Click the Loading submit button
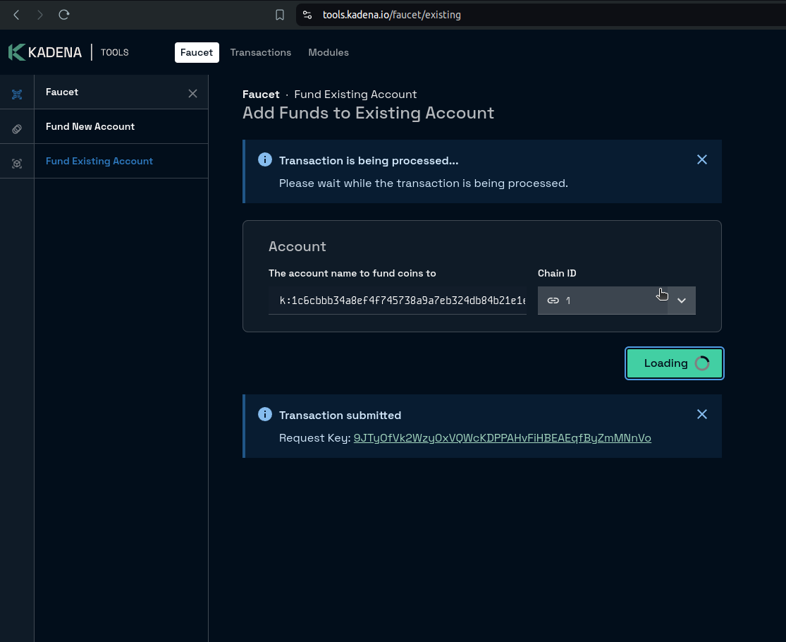This screenshot has width=786, height=642. click(x=674, y=363)
